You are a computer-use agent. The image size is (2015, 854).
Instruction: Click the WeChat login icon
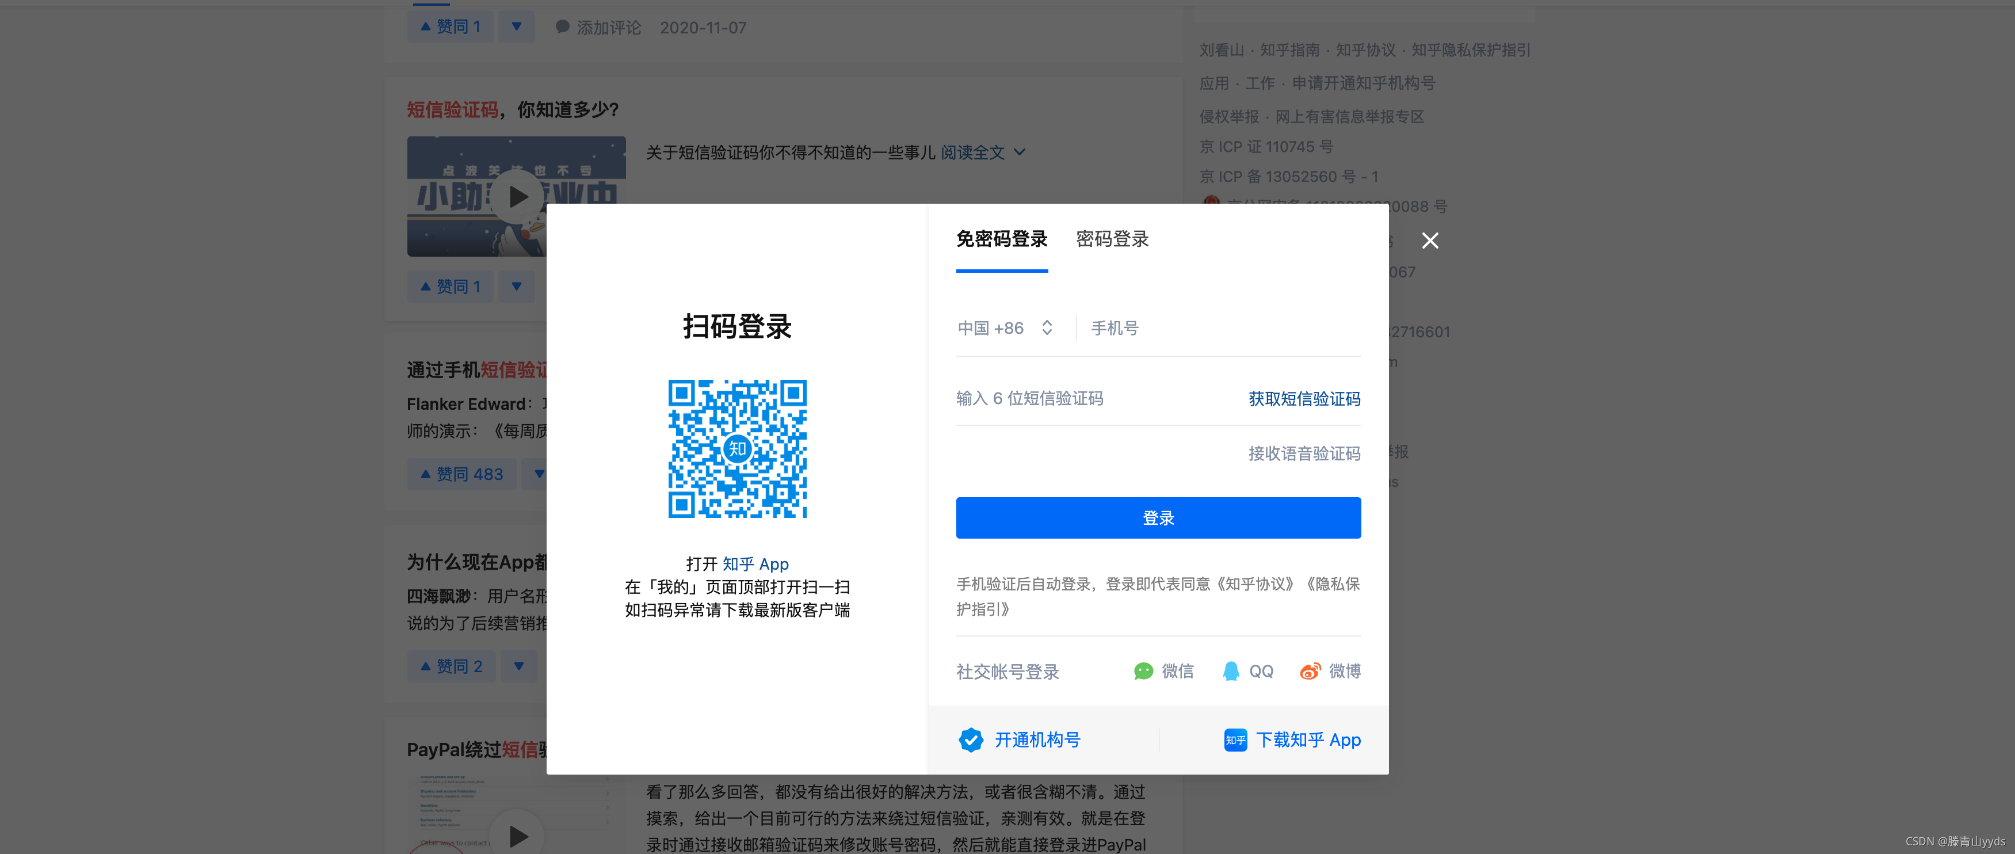(x=1143, y=671)
